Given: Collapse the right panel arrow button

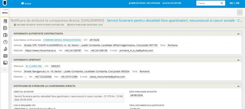Looking at the screenshot, I should tap(240, 12).
